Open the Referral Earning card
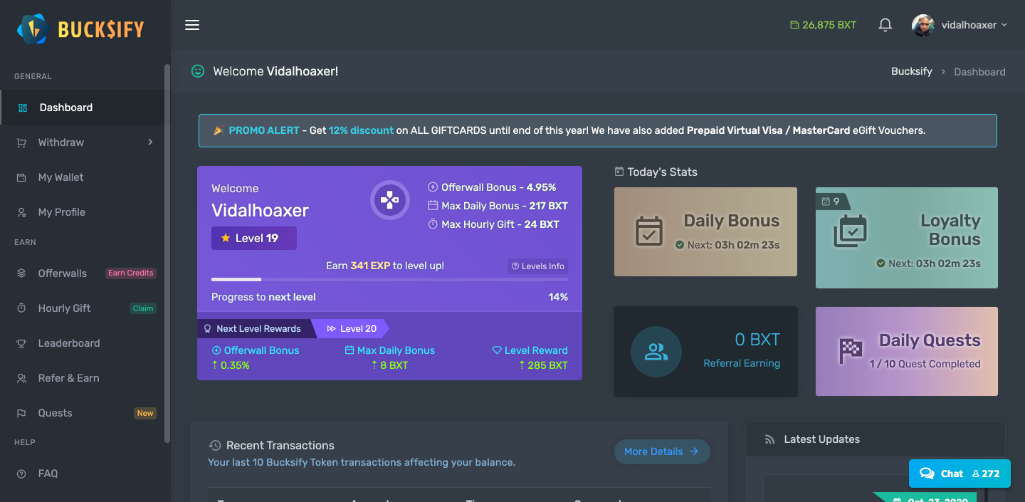The image size is (1025, 502). (705, 351)
